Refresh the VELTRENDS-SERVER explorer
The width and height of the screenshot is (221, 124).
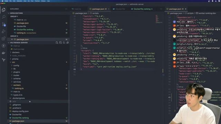click(64, 43)
